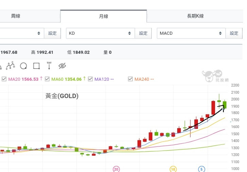Click the blue 5 period marker
247x172 pixels.
[x=201, y=169]
